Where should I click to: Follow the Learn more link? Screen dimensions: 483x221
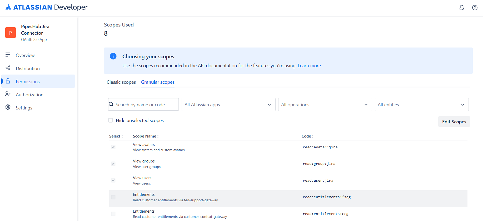coord(309,66)
